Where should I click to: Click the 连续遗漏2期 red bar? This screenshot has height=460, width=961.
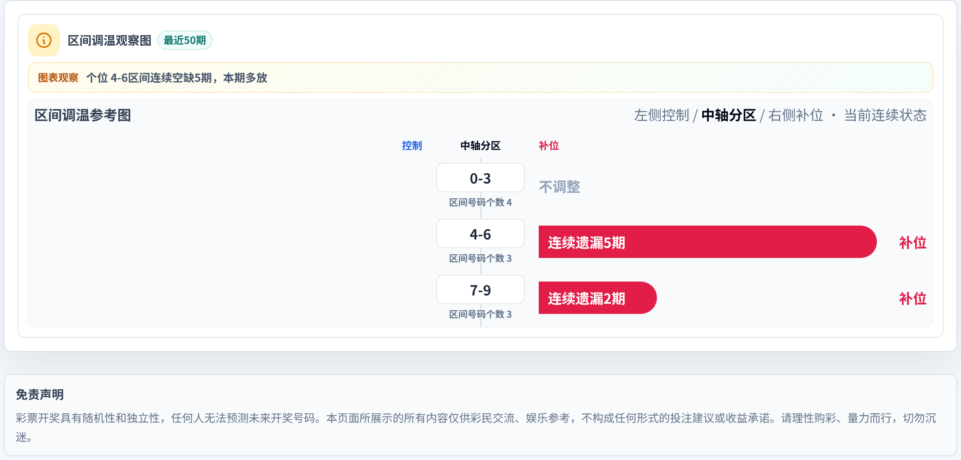pos(597,298)
